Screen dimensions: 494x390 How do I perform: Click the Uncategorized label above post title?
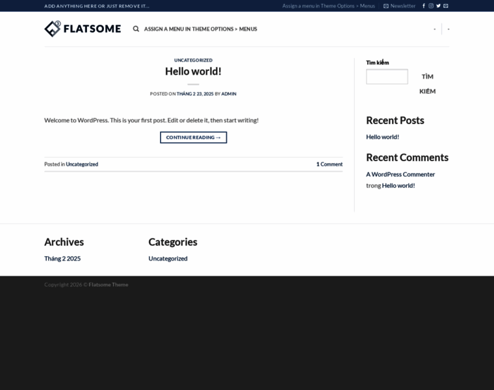[x=193, y=60]
